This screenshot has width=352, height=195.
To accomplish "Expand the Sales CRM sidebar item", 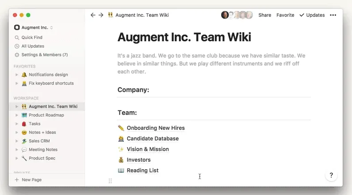I will tap(17, 141).
